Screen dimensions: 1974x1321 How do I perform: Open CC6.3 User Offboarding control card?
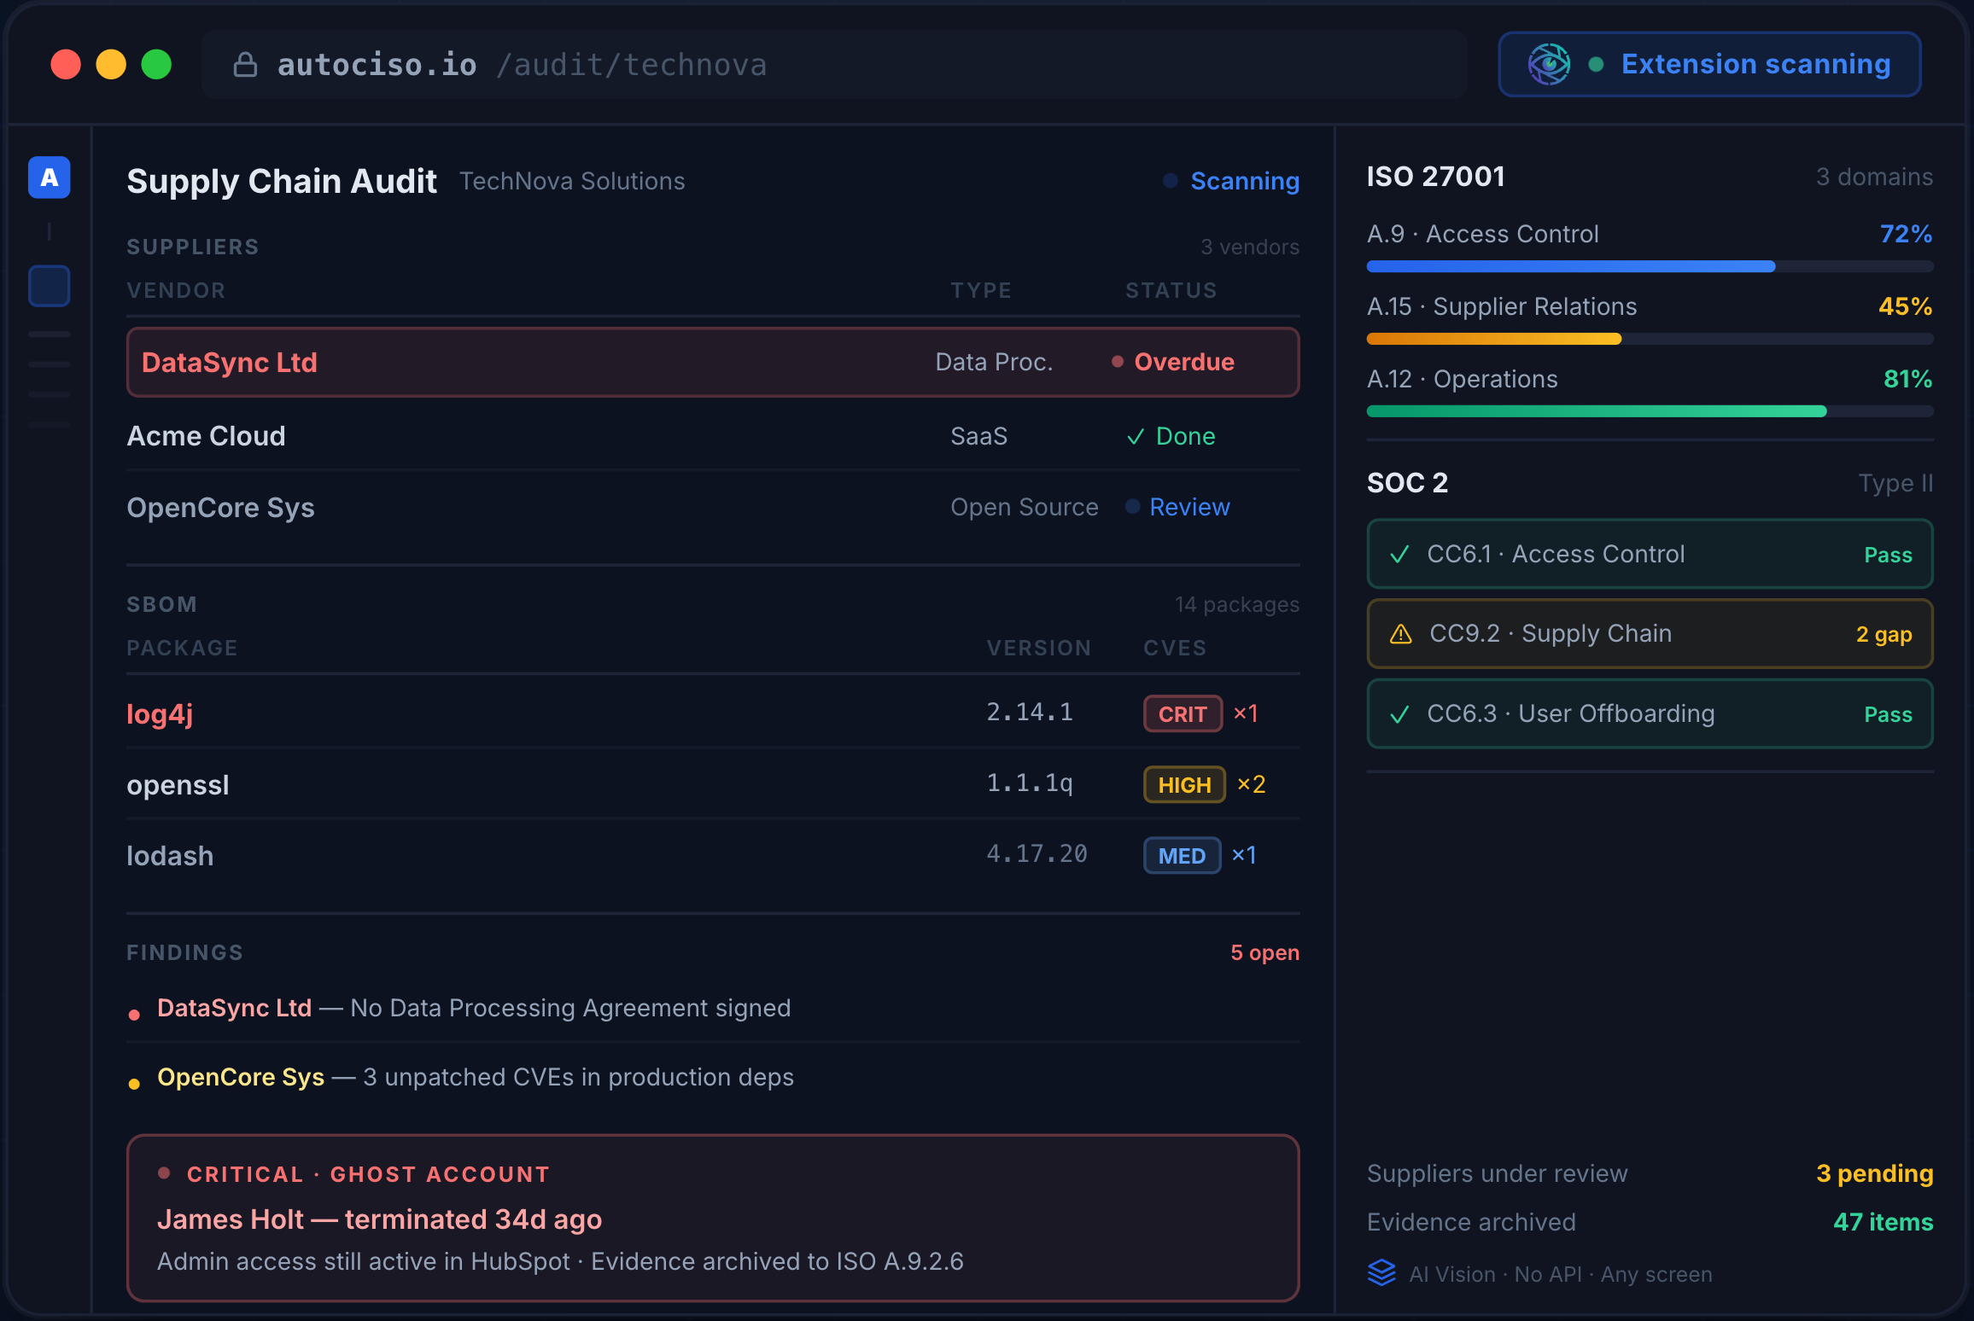[1650, 713]
